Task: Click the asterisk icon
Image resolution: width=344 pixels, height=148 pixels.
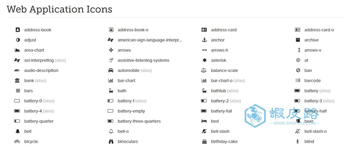Action: 205,60
